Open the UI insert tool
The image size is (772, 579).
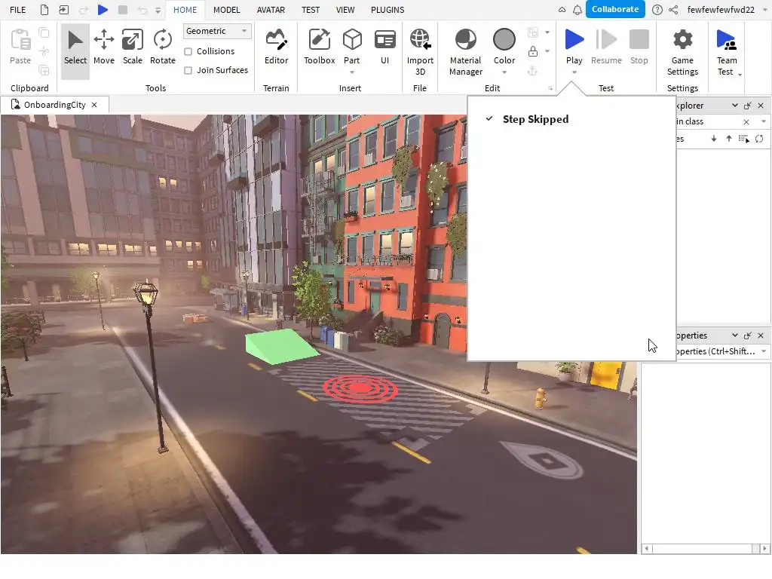(385, 47)
